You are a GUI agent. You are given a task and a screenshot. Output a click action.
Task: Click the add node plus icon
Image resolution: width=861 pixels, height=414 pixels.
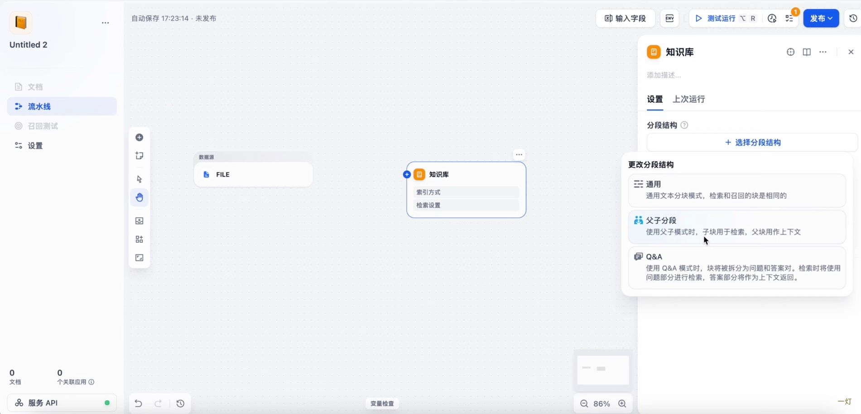[139, 138]
